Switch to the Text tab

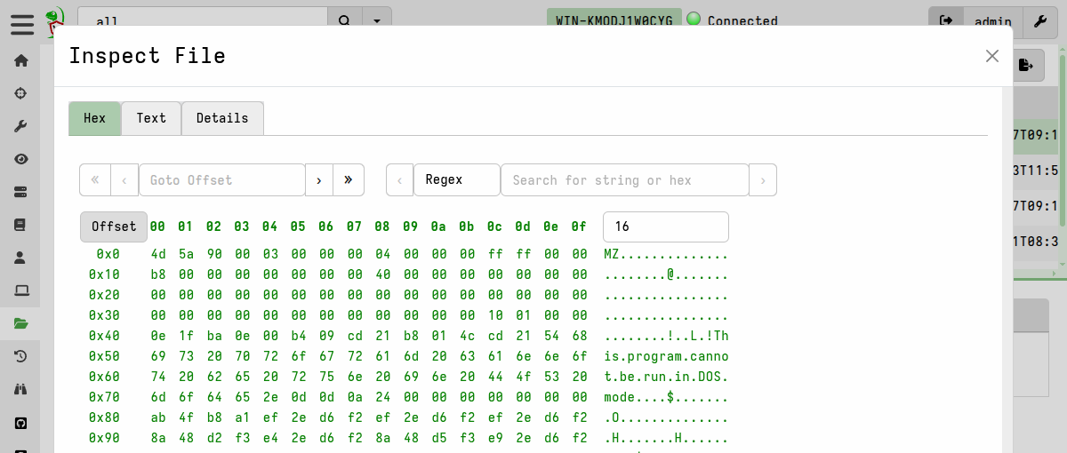click(x=151, y=118)
